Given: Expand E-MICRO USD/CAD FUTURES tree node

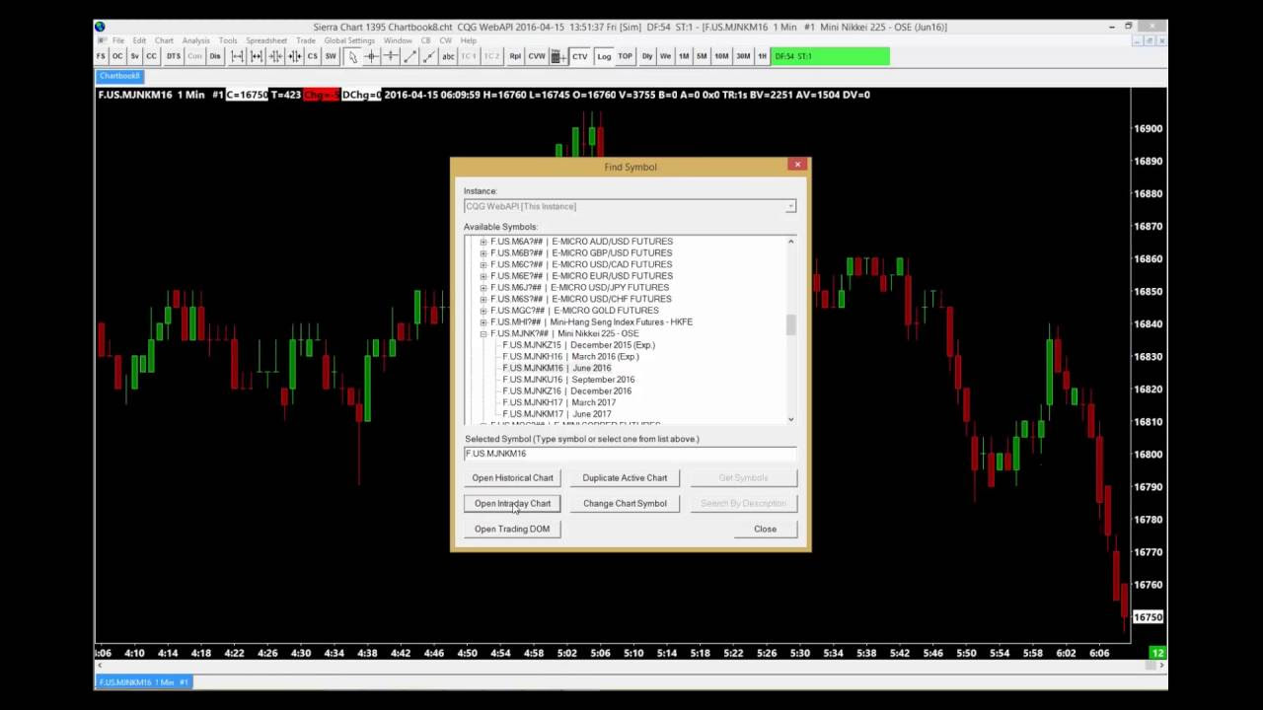Looking at the screenshot, I should tap(483, 264).
